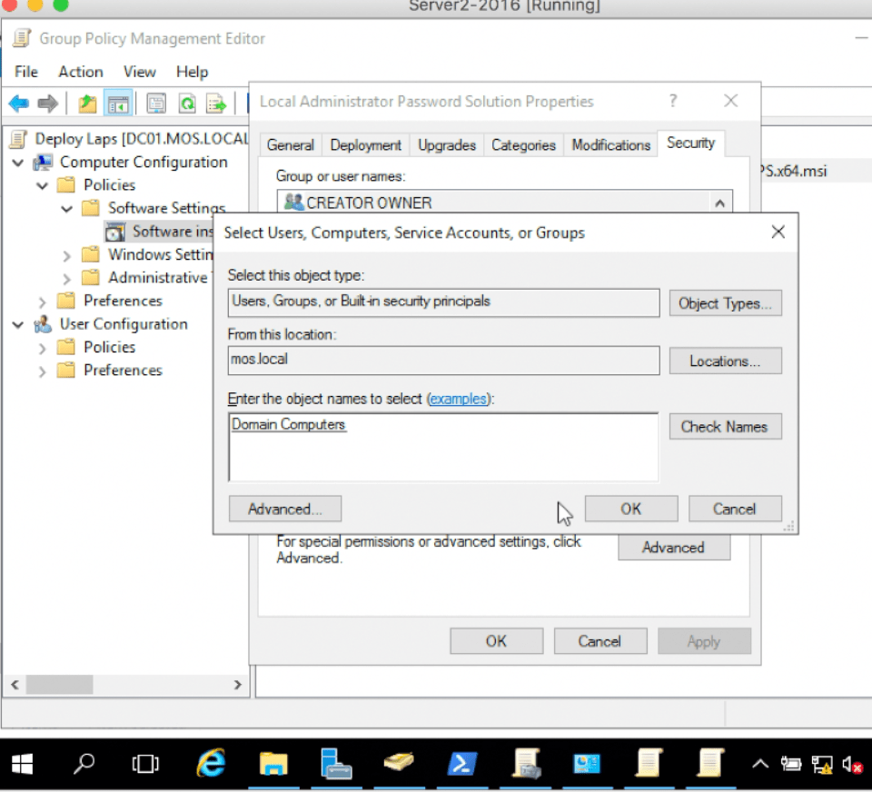Launch Internet Explorer from the taskbar

211,763
